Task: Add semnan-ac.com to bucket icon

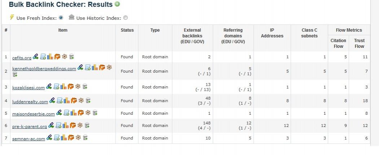Action: coord(85,137)
